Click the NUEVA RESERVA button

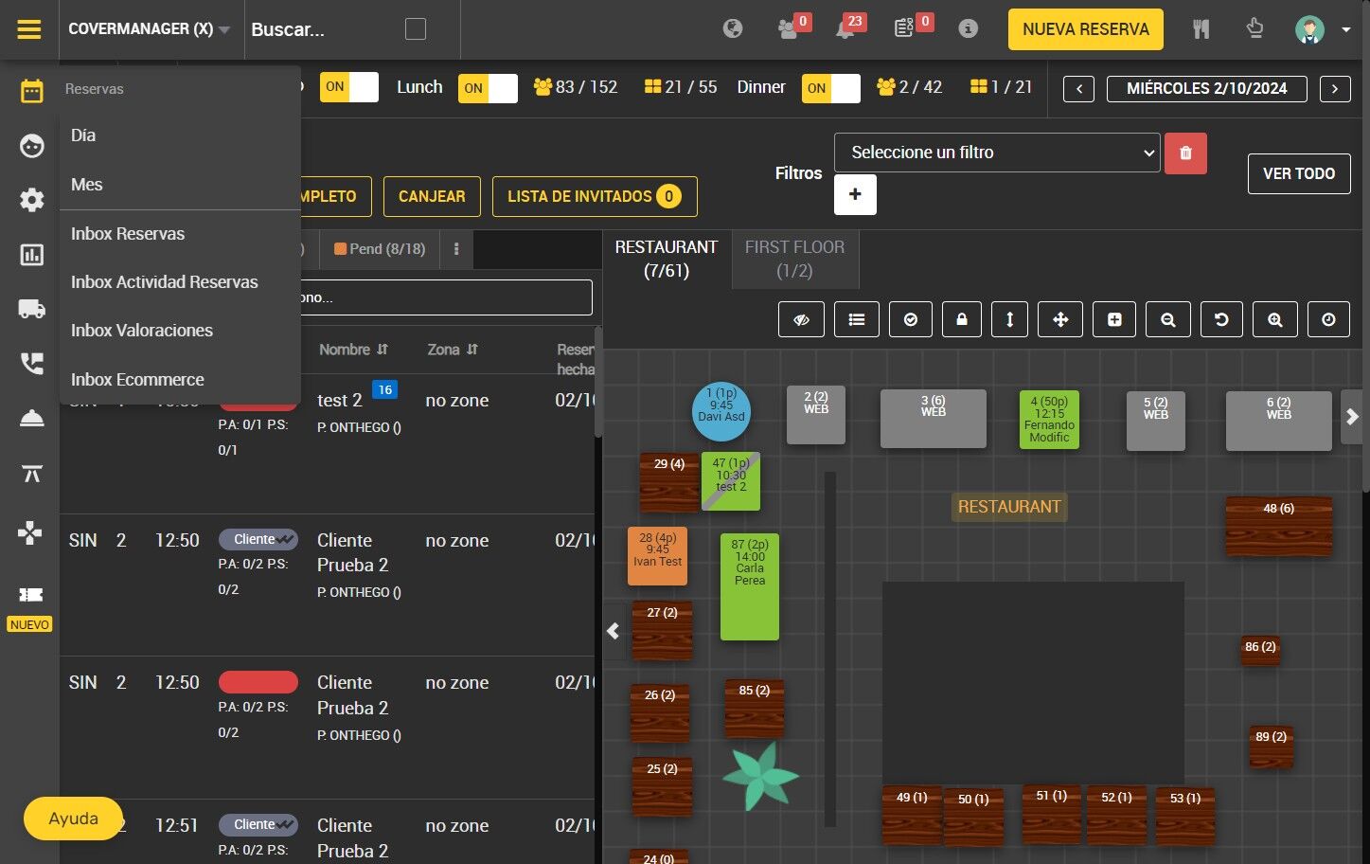pyautogui.click(x=1086, y=29)
